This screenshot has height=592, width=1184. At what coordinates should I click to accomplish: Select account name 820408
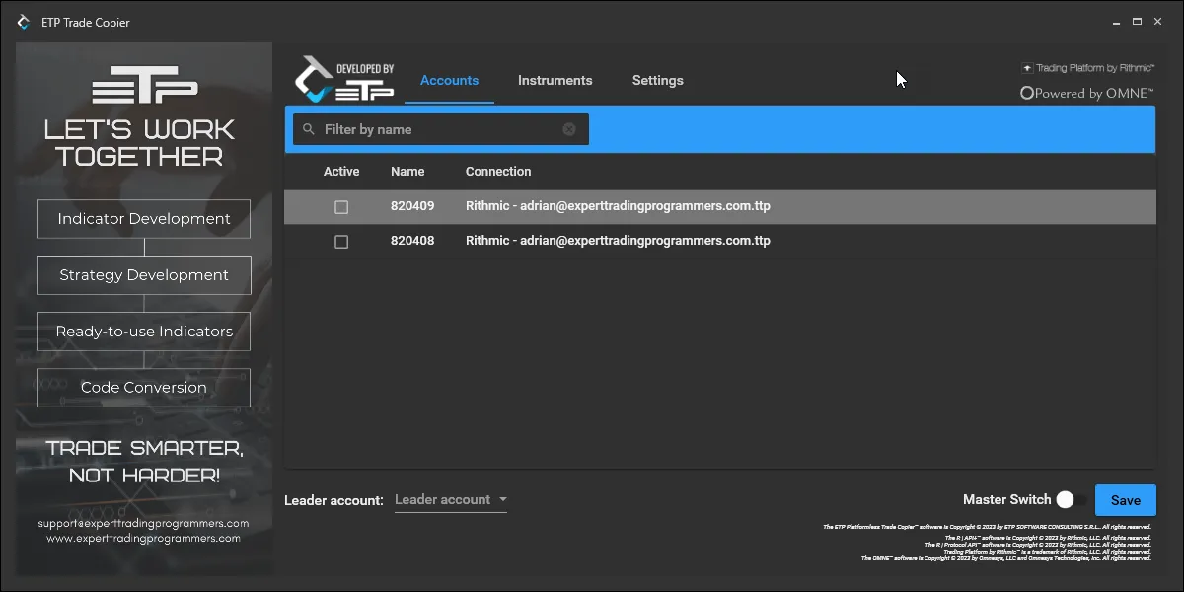click(x=412, y=241)
